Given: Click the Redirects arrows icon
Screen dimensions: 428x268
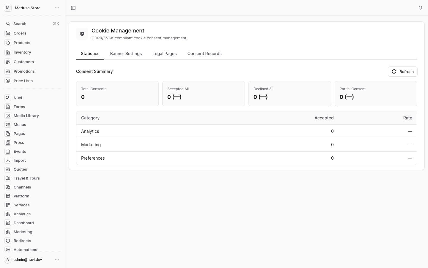Looking at the screenshot, I should tap(8, 241).
